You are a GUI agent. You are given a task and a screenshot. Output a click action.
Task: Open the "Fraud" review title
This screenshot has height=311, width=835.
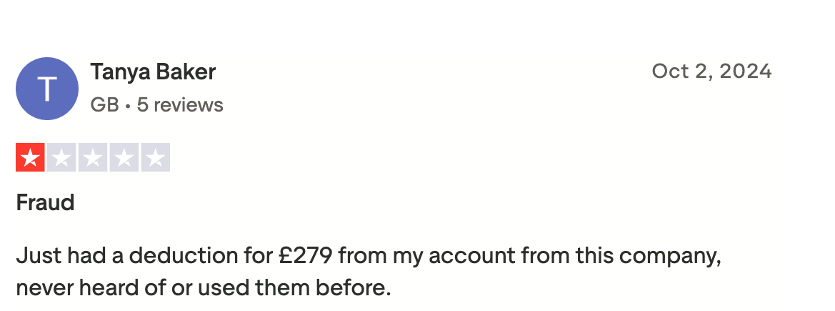pyautogui.click(x=45, y=202)
